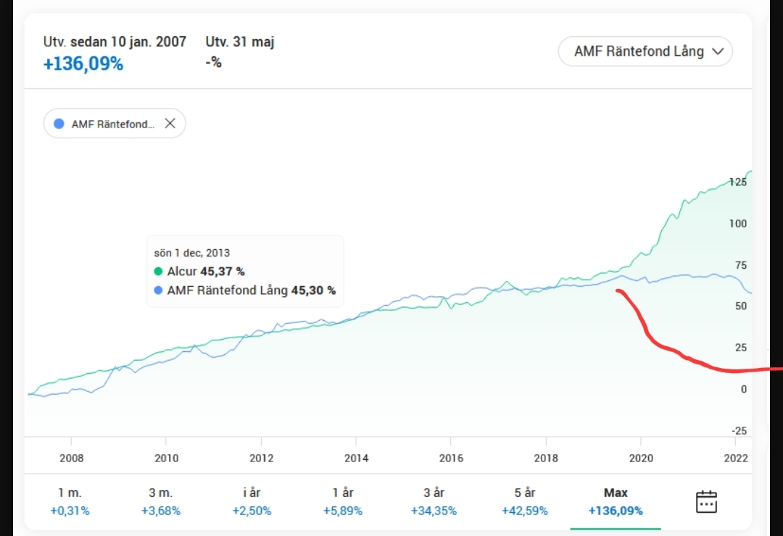Select the 1 år period tab

coord(343,501)
